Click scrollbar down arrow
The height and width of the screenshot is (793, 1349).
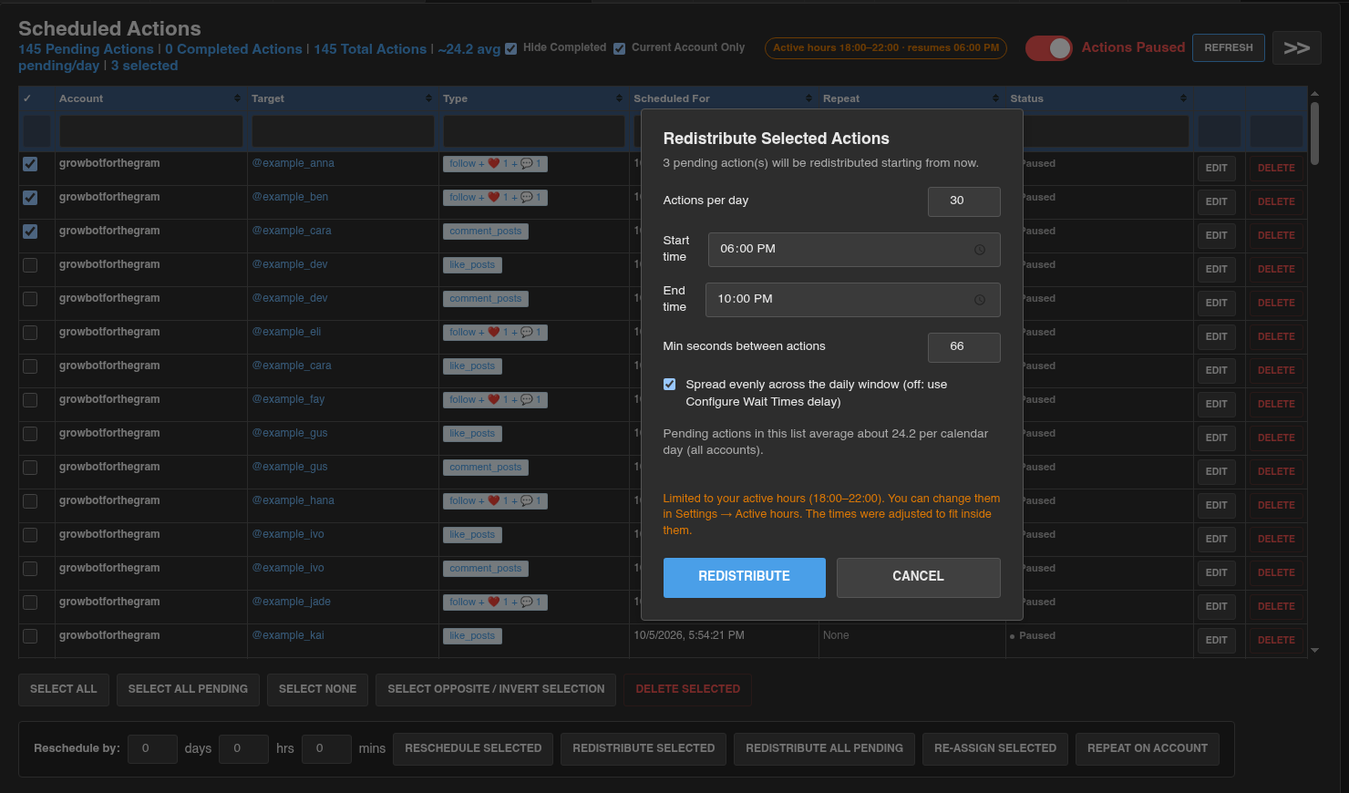click(x=1314, y=651)
